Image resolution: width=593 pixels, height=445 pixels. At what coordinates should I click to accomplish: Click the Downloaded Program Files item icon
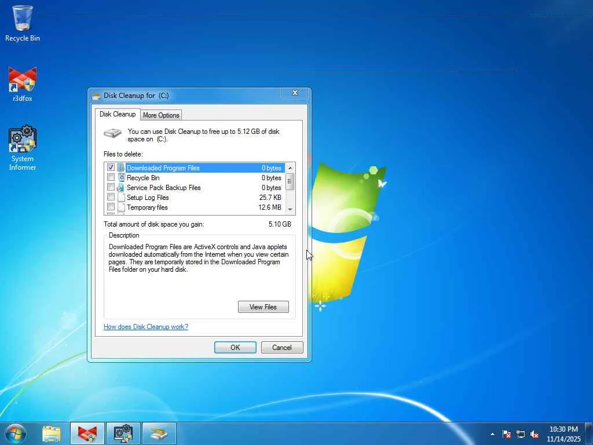click(120, 167)
